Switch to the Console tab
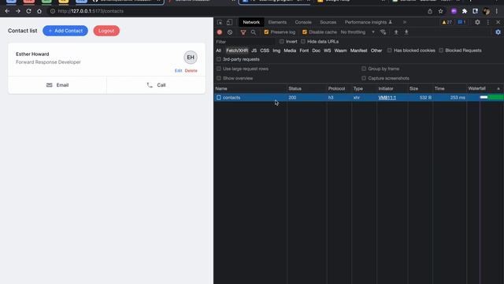 [x=303, y=22]
